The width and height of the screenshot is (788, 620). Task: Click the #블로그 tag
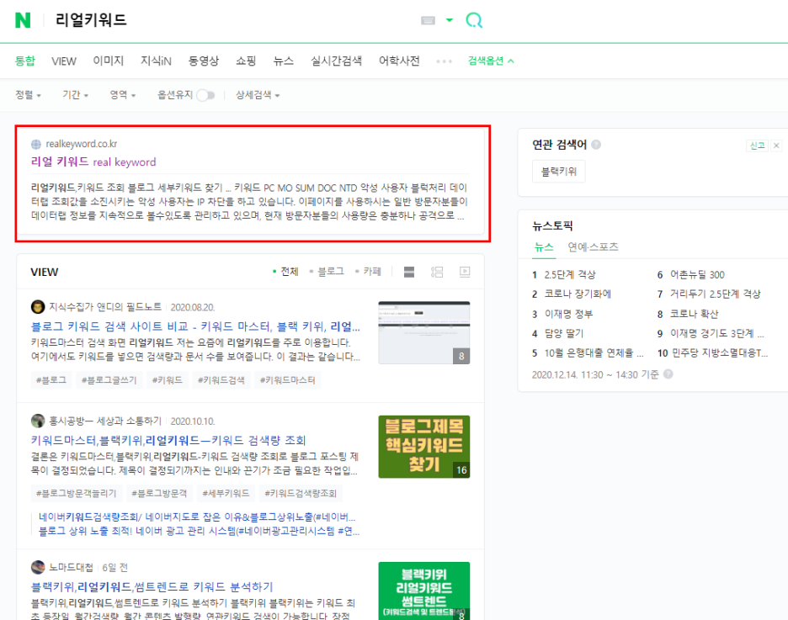pyautogui.click(x=51, y=380)
